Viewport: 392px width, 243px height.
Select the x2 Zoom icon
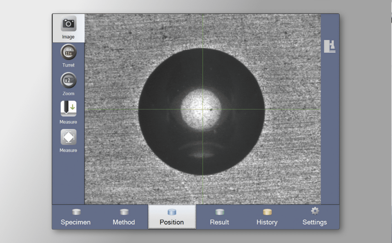pyautogui.click(x=68, y=80)
